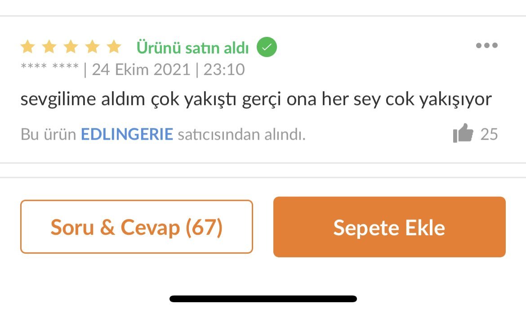This screenshot has width=526, height=313.
Task: Tap the third yellow rating star
Action: pos(71,47)
